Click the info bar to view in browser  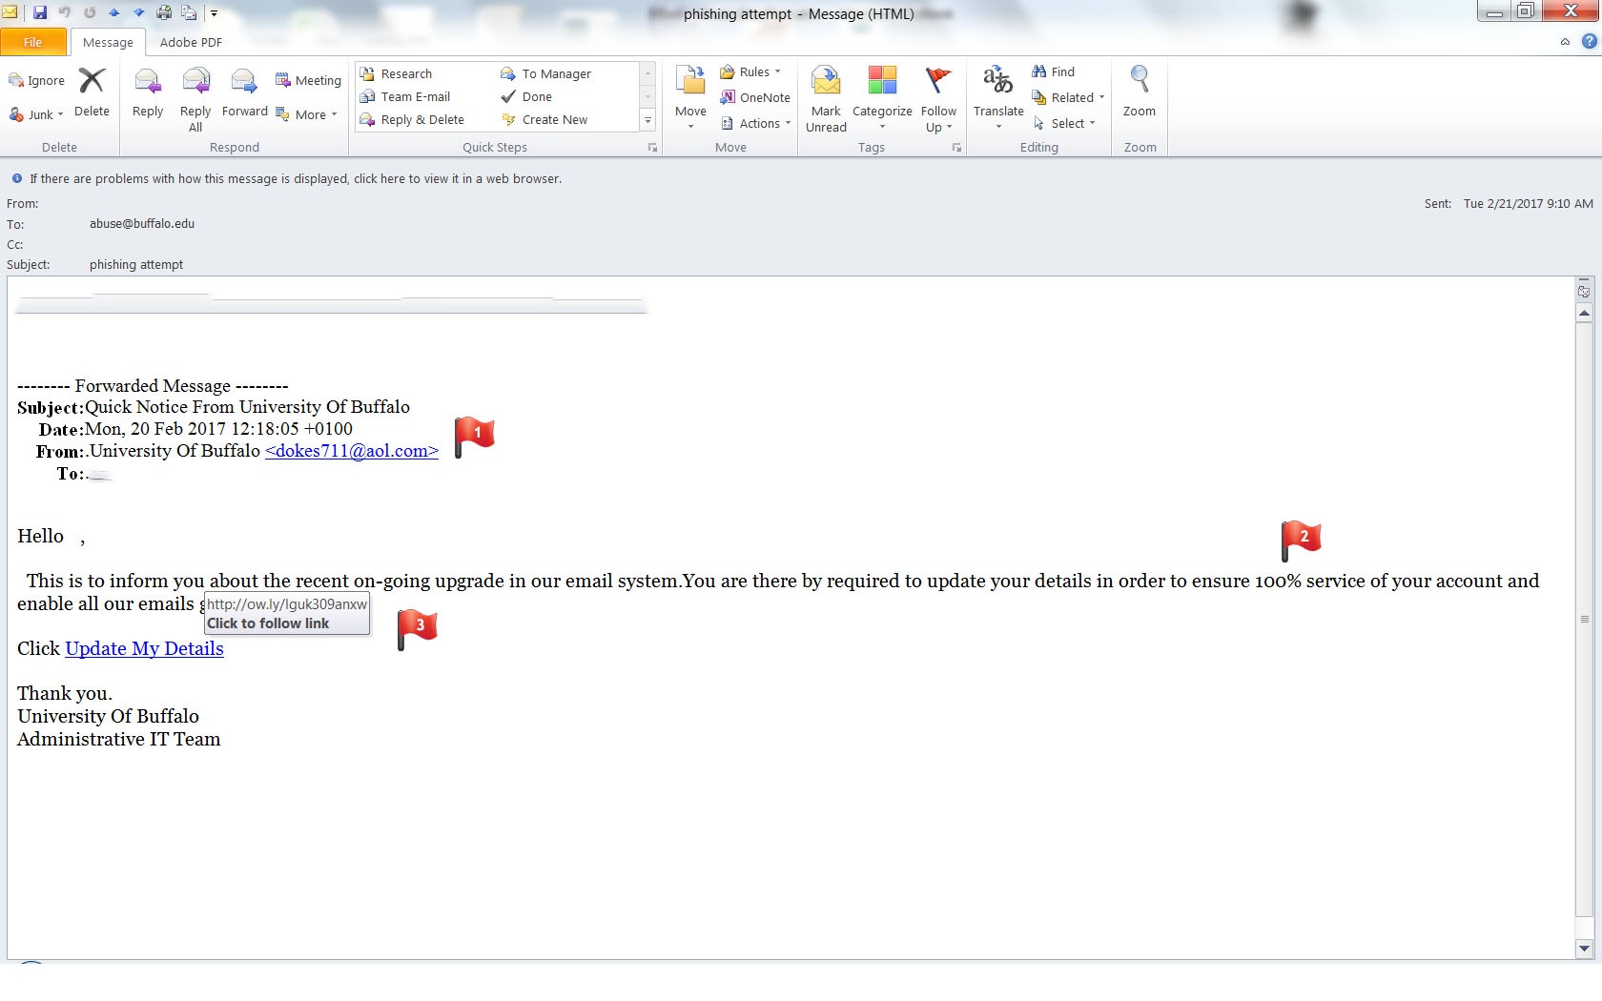click(296, 178)
